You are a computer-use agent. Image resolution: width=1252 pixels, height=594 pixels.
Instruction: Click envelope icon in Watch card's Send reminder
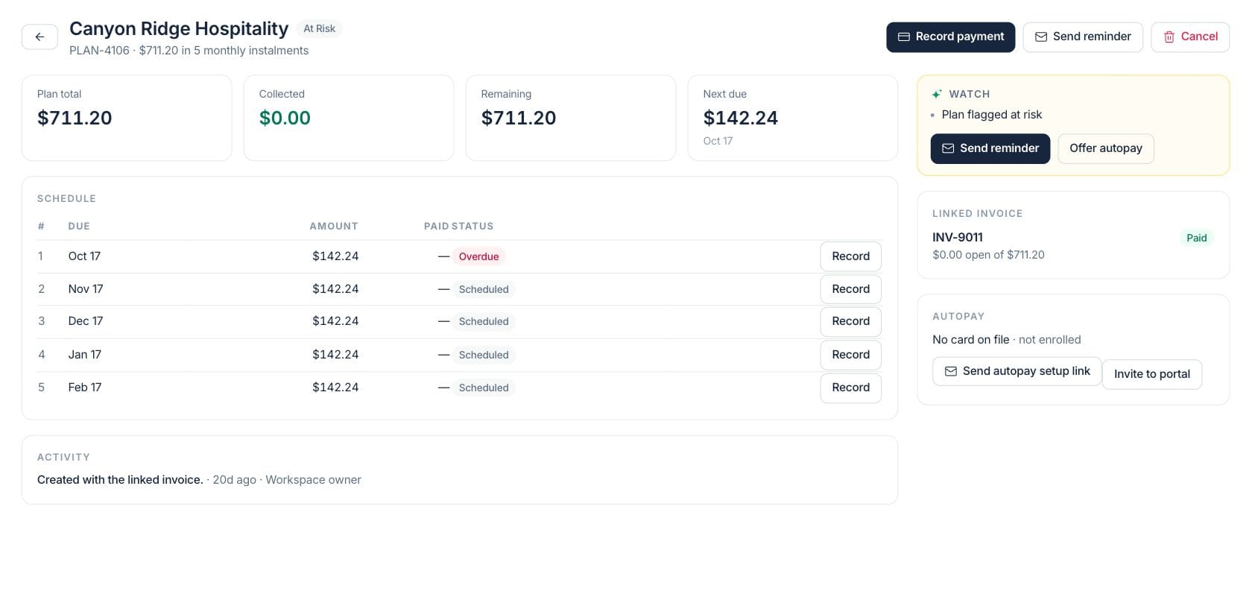coord(948,148)
